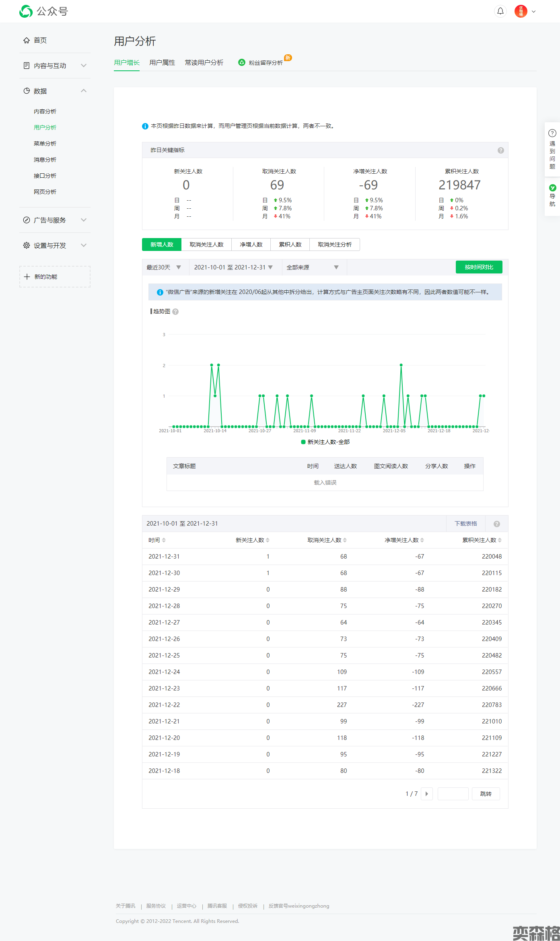This screenshot has width=560, height=941.
Task: Toggle the 新关注人数-全部 legend series
Action: 325,442
